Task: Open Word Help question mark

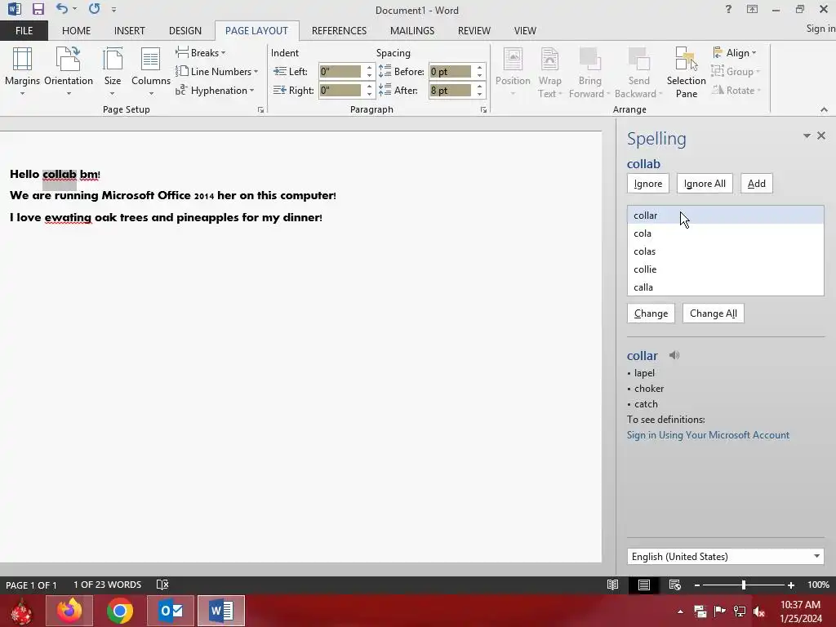Action: click(728, 9)
